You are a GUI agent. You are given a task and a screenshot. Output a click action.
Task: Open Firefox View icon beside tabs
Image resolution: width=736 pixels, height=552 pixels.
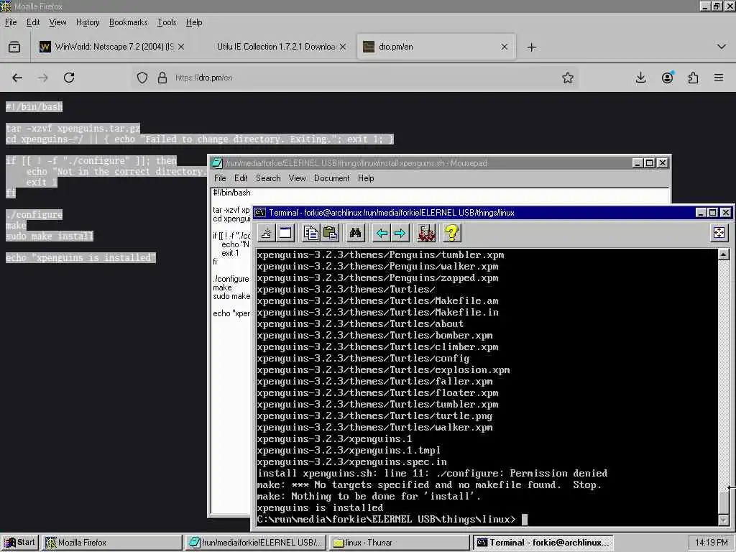point(14,47)
